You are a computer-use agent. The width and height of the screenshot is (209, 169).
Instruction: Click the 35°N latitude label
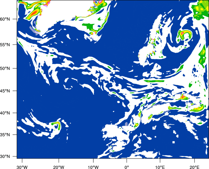5,135
